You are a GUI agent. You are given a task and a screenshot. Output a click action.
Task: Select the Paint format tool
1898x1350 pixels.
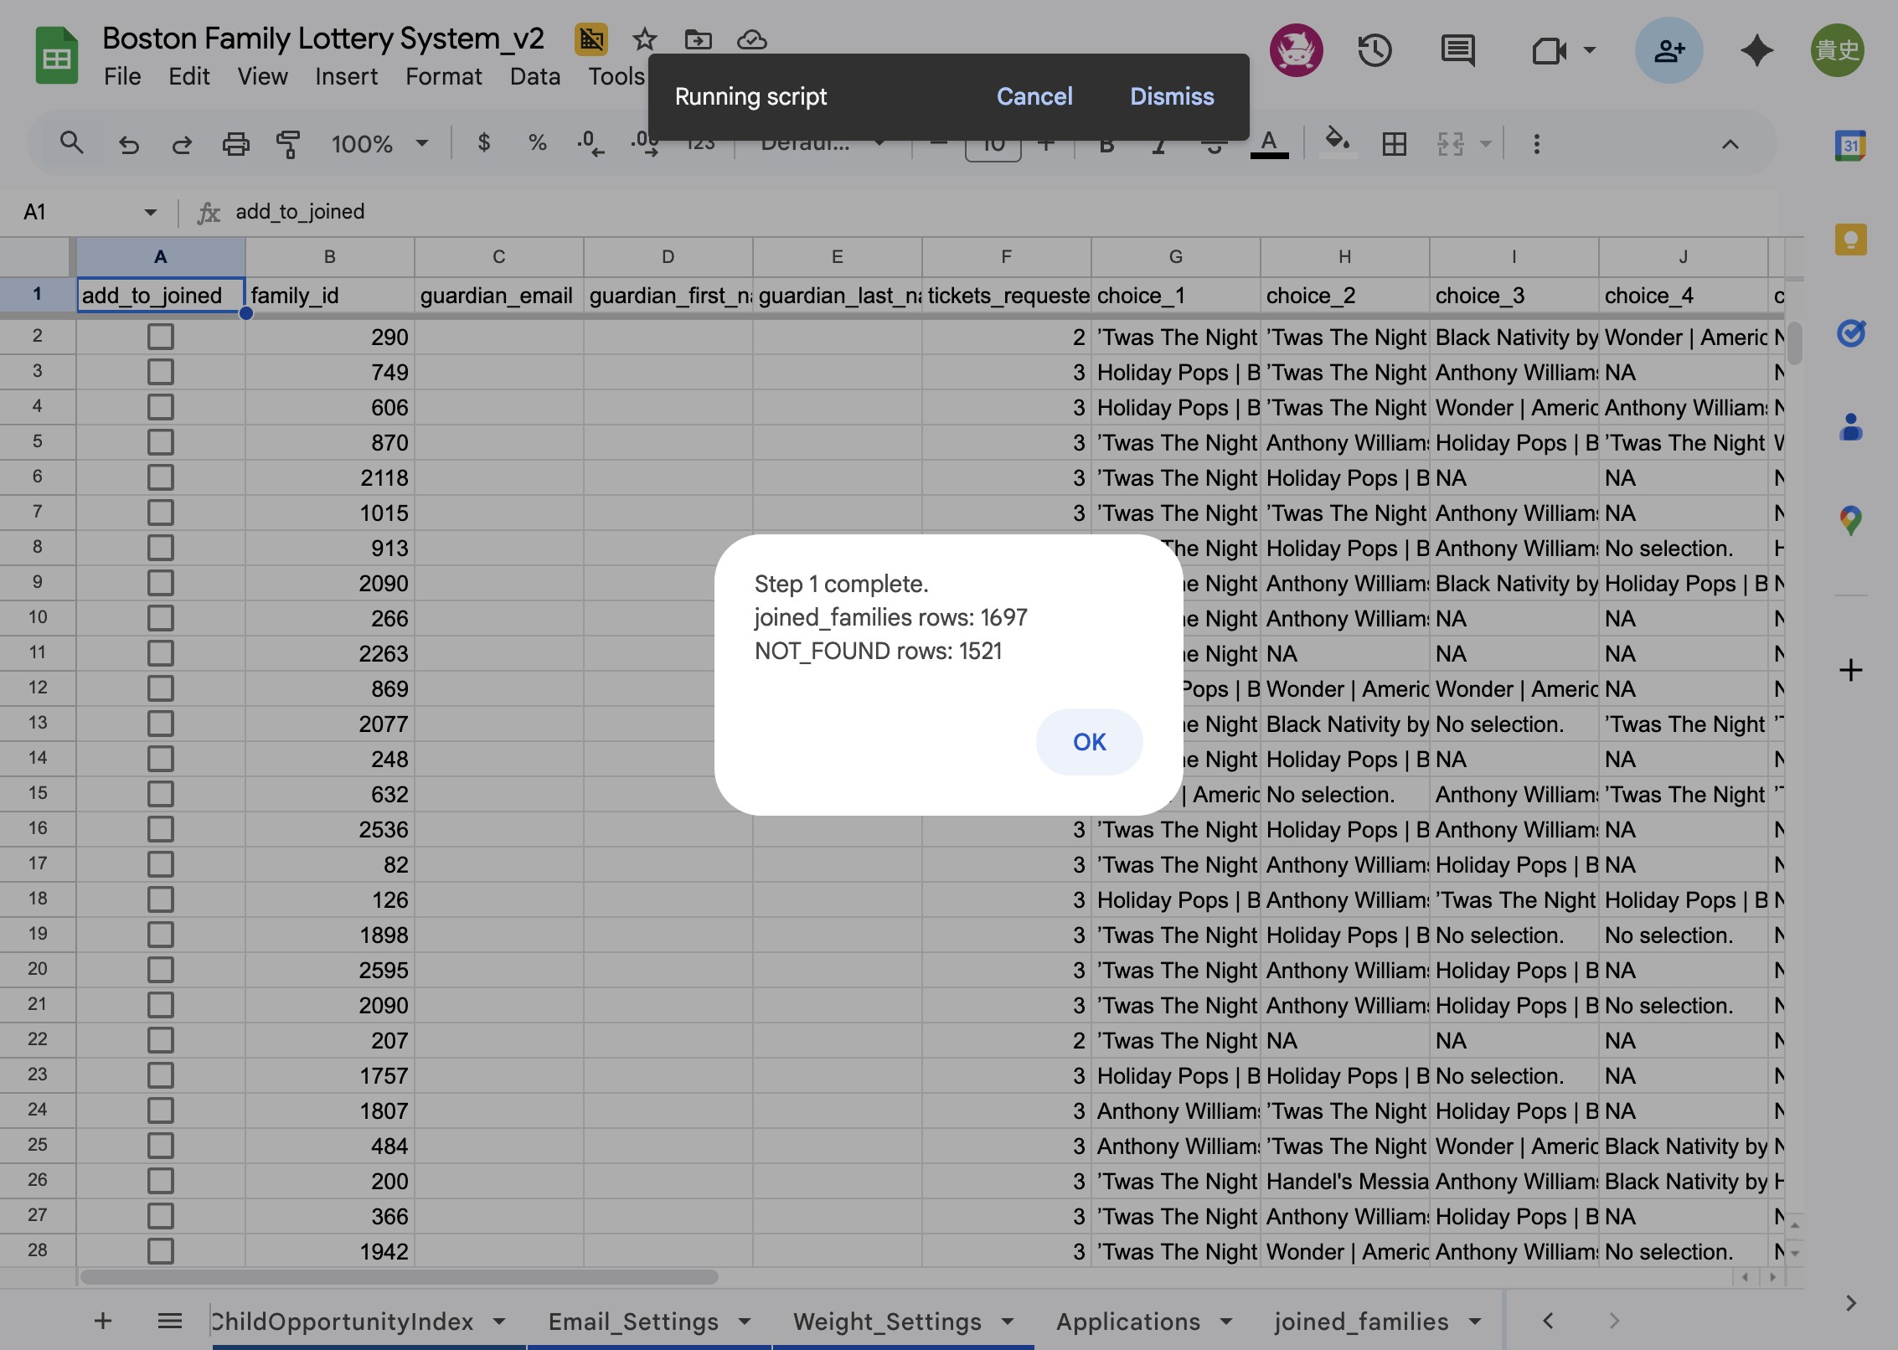coord(287,144)
